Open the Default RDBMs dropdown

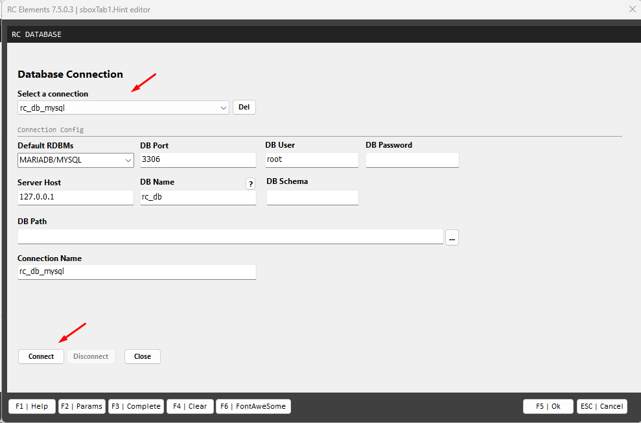pos(128,160)
